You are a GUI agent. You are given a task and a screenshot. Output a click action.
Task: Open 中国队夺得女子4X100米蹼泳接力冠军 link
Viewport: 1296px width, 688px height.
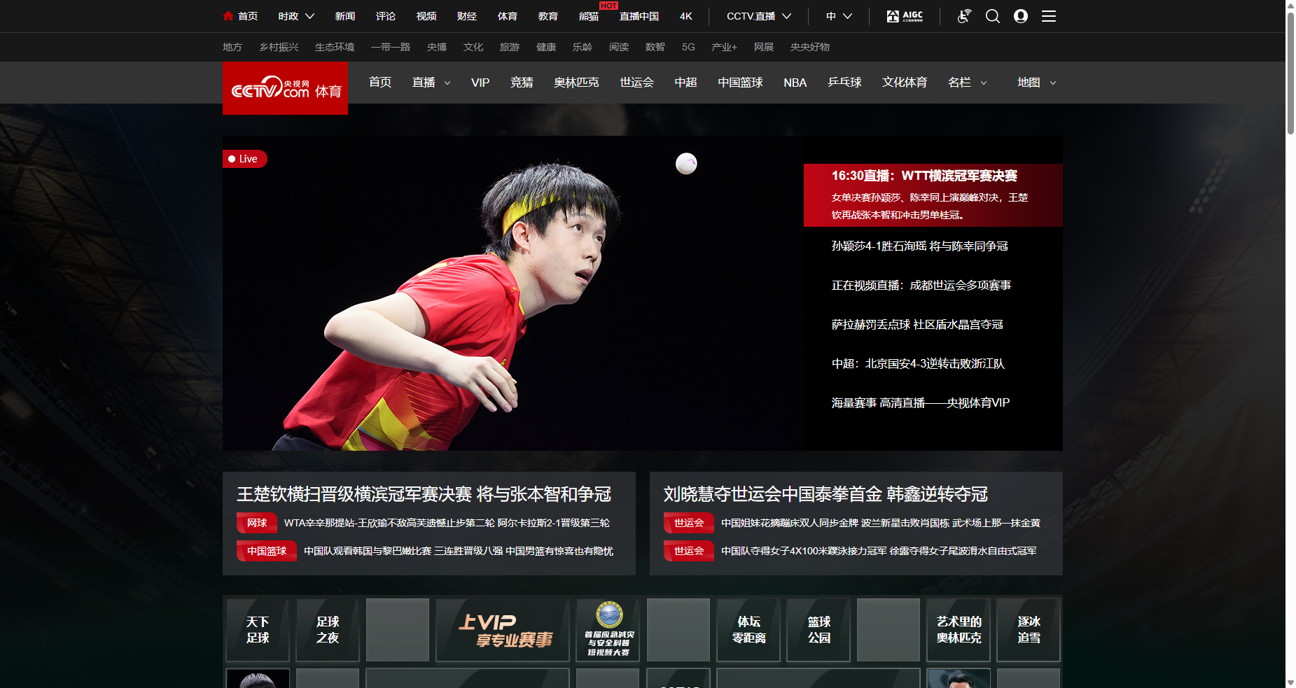tap(804, 551)
